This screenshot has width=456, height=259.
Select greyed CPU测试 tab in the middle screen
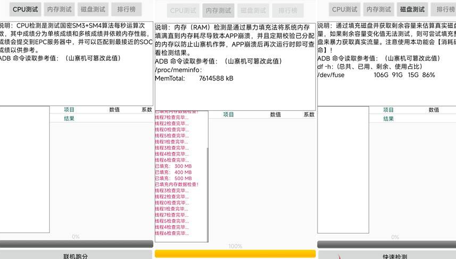183,11
